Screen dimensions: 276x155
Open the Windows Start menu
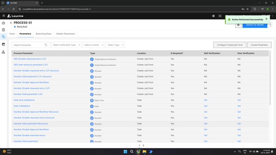(x=125, y=152)
